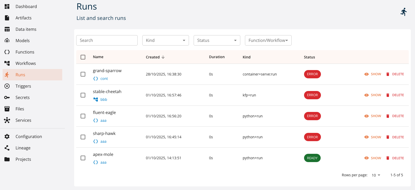
Task: Open the cont function link
Action: 104,79
